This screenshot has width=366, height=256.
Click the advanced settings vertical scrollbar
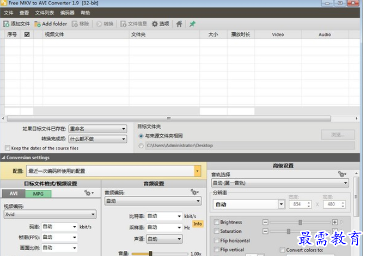point(356,197)
